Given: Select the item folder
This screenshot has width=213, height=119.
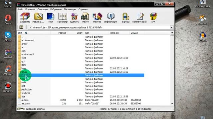Looking at the screenshot, I should click(24, 65).
